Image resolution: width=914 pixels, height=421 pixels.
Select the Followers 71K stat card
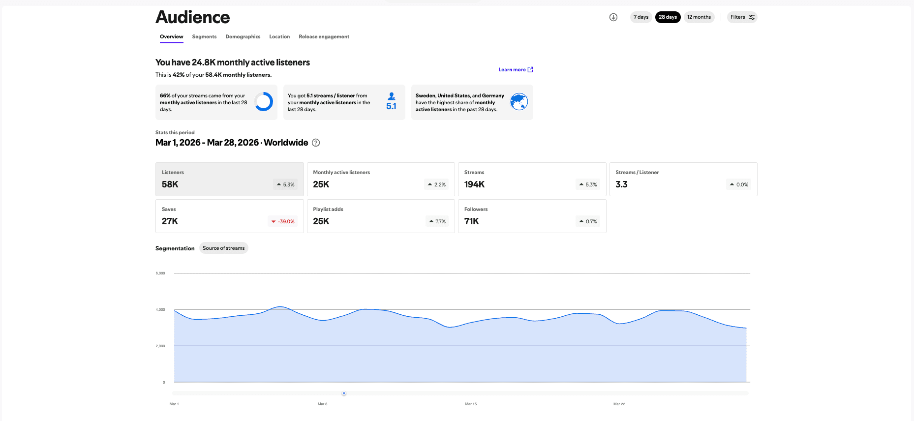[x=532, y=216]
